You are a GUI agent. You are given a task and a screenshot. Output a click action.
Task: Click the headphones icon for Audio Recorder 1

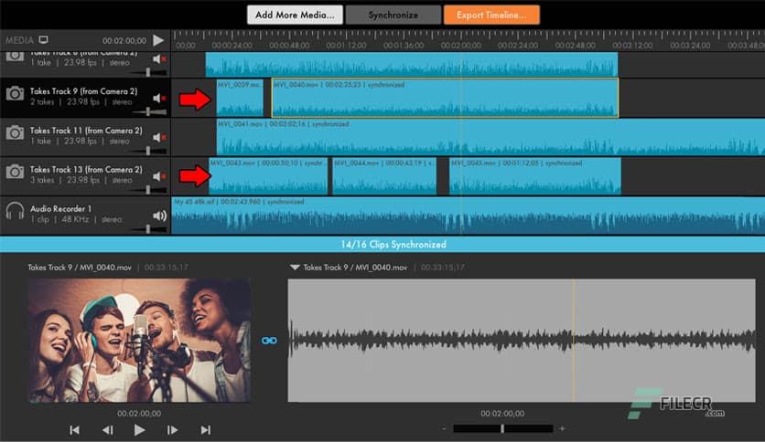tap(15, 212)
